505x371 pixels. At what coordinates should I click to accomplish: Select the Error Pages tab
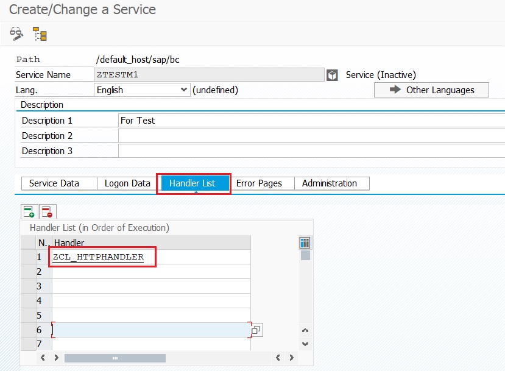pos(259,183)
